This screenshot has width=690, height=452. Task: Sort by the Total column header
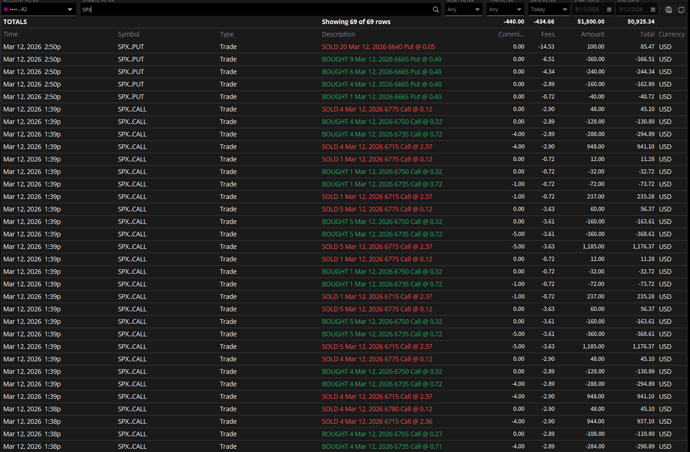pos(647,34)
